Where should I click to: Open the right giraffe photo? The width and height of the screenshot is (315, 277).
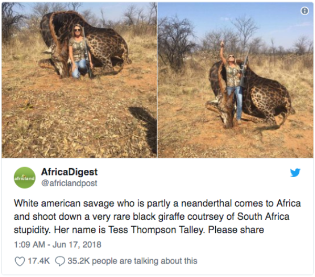(x=236, y=79)
